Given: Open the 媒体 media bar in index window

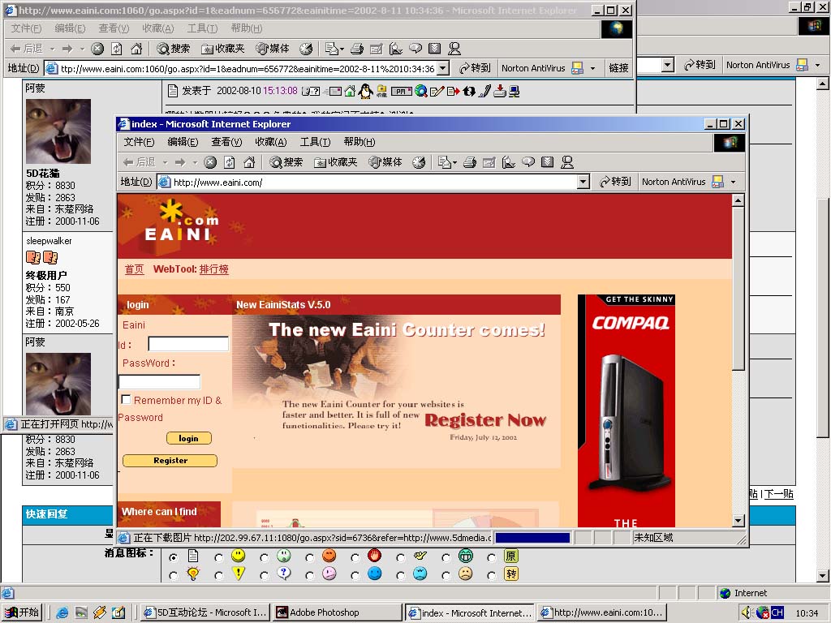Looking at the screenshot, I should 385,162.
